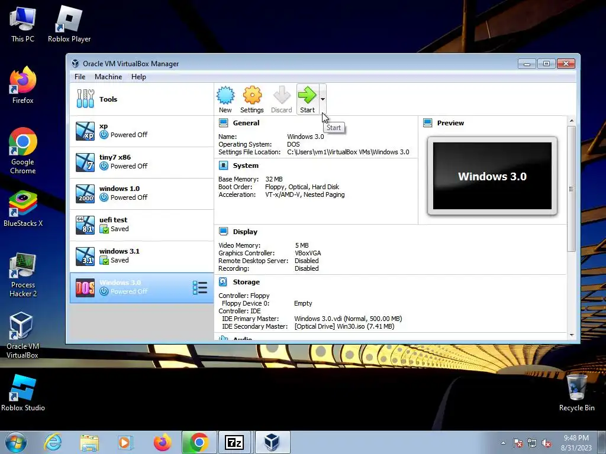Select the windows 1.0 virtual machine
Viewport: 606px width, 454px height.
141,193
